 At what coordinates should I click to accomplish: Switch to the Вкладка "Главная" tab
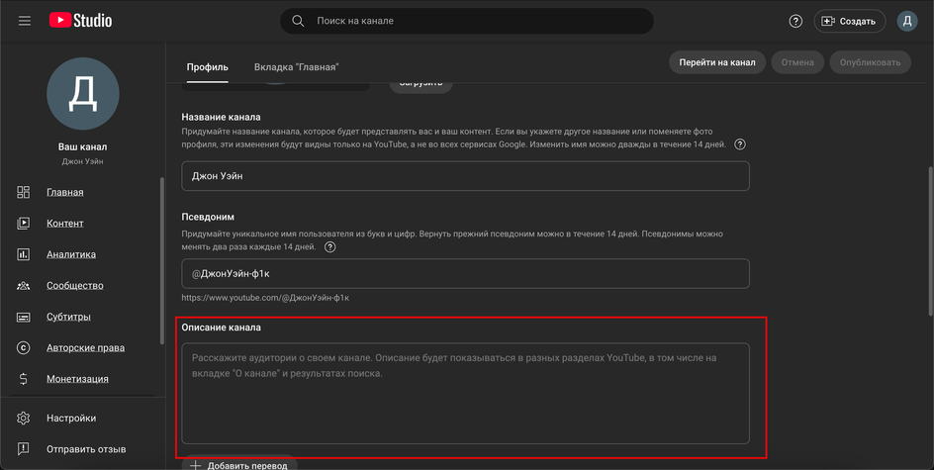tap(297, 67)
